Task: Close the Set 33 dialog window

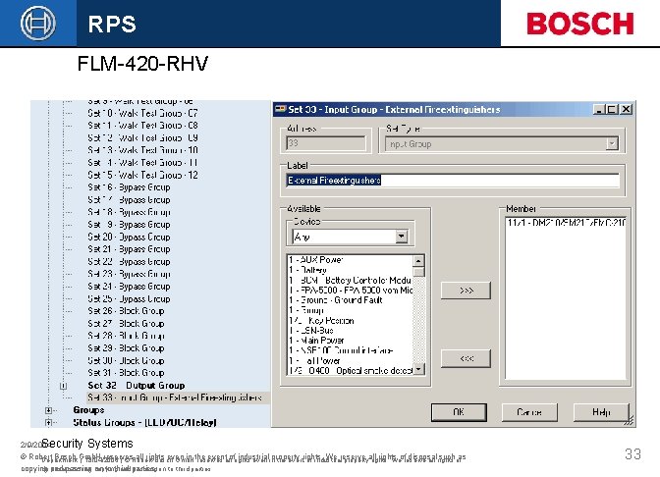Action: 627,109
